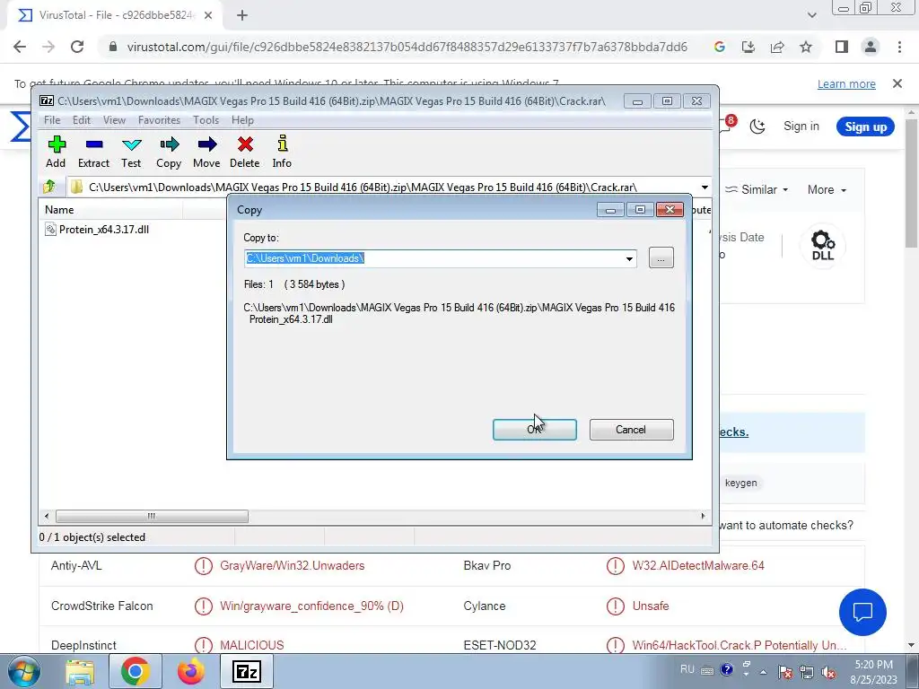Click the Google icon in the address bar
This screenshot has height=689, width=919.
[720, 47]
